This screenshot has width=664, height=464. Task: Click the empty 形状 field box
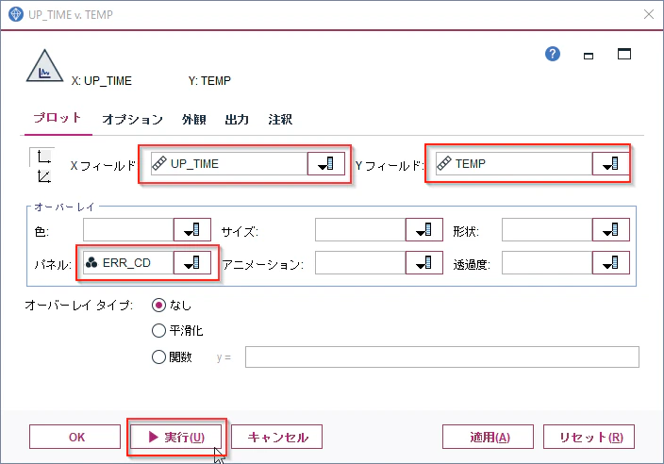547,230
